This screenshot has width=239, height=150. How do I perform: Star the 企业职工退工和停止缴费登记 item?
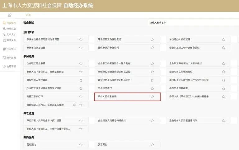click(x=224, y=48)
